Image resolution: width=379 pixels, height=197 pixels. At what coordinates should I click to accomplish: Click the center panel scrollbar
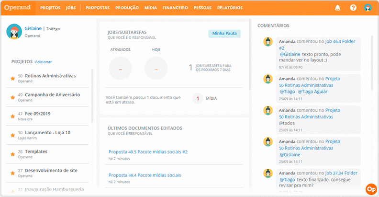250,55
